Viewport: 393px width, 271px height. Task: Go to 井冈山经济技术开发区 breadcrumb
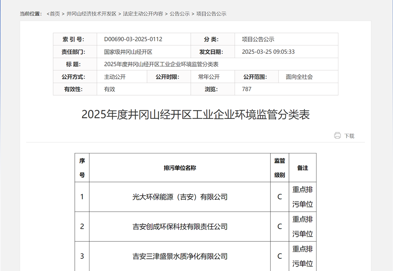(x=91, y=14)
